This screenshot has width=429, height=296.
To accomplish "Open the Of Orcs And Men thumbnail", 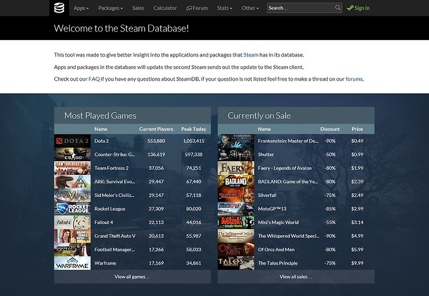I will [x=236, y=250].
